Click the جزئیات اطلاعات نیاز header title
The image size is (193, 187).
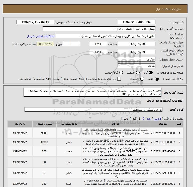click(x=168, y=9)
